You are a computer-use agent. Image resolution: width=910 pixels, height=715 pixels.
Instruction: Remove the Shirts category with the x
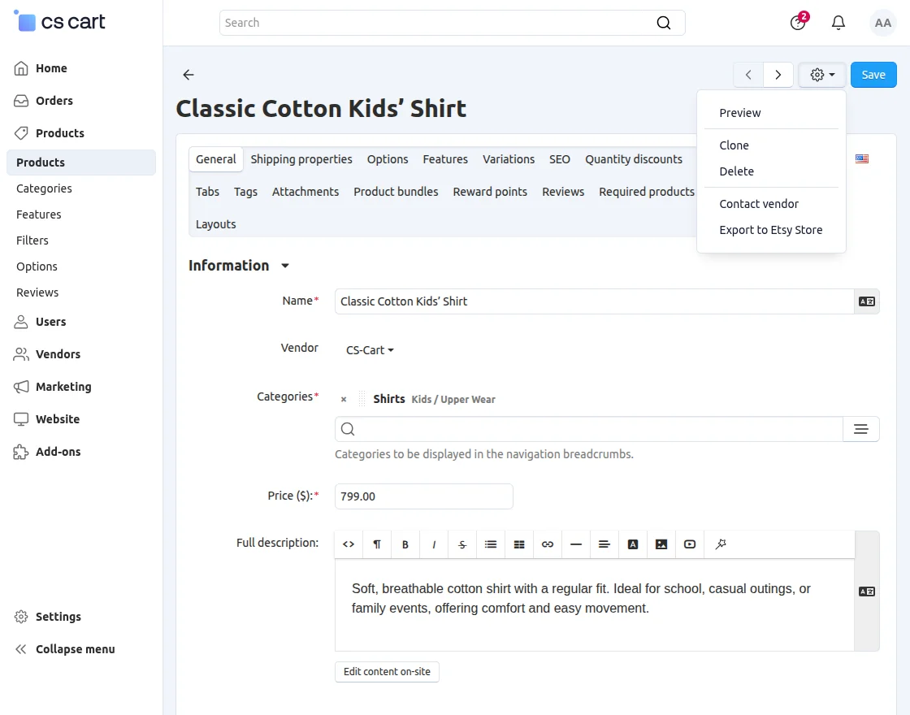344,399
